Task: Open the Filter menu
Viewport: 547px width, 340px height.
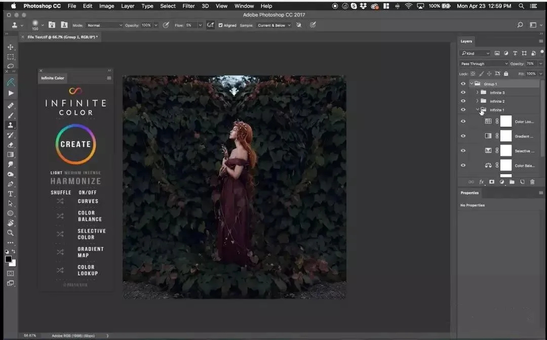Action: (x=188, y=6)
